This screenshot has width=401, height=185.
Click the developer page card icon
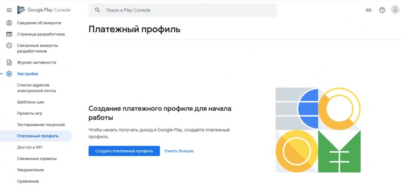click(x=9, y=34)
